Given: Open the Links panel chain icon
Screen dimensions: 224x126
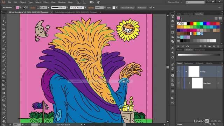Looking at the screenshot, I should [173, 103].
